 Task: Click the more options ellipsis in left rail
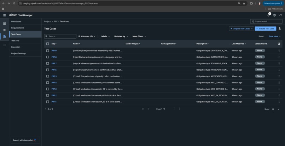(x=5, y=45)
